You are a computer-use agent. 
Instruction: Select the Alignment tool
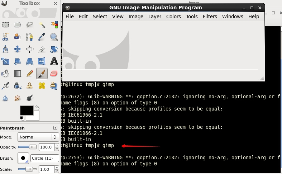coord(30,49)
